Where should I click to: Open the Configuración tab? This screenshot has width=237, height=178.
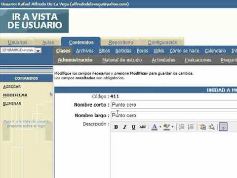pos(162,43)
